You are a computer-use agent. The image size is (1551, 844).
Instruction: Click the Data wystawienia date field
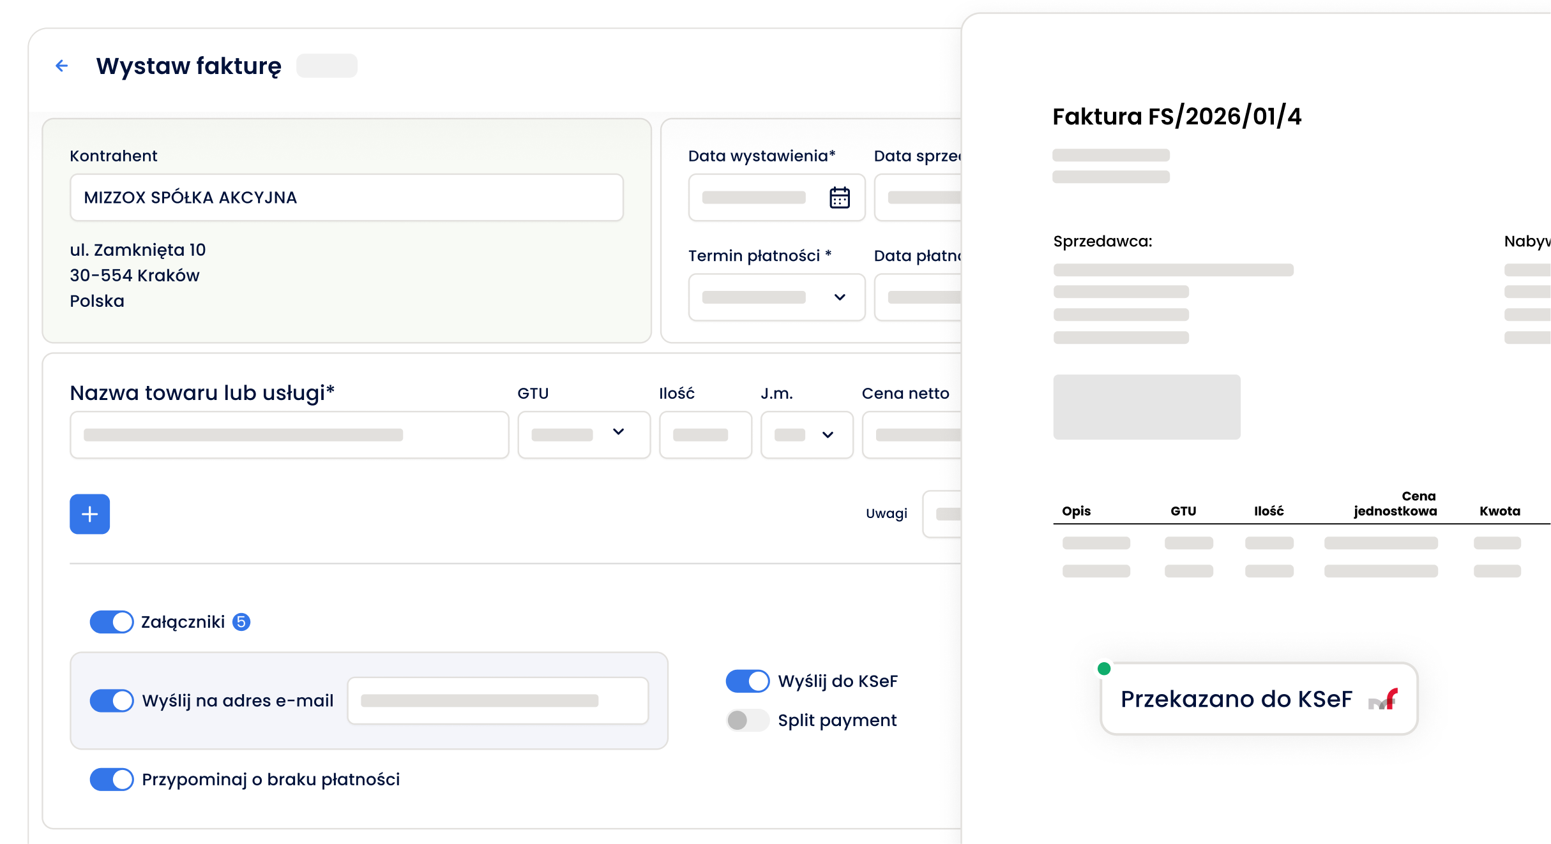point(776,198)
